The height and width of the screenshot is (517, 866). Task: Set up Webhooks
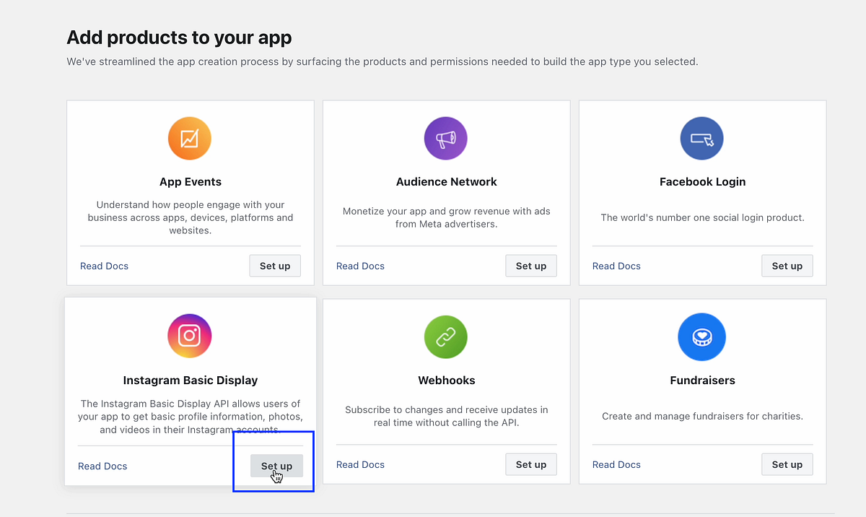(530, 464)
